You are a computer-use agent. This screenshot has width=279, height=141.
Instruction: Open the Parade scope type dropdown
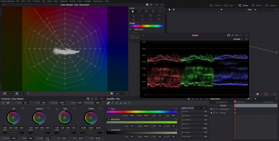click(238, 39)
